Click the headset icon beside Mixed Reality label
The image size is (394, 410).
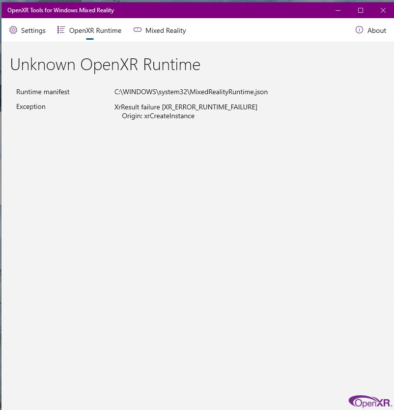(137, 30)
